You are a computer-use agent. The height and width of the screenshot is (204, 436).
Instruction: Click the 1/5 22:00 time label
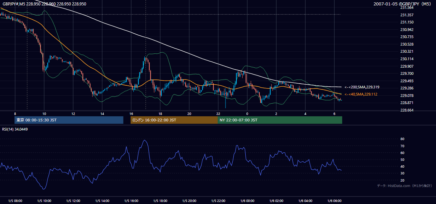pos(218,201)
